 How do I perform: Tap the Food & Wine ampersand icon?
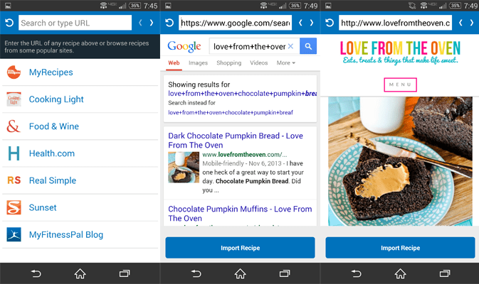[x=14, y=126]
